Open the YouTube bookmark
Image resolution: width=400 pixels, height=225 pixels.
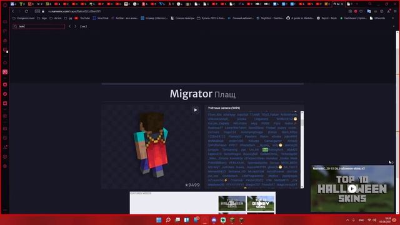click(x=82, y=18)
